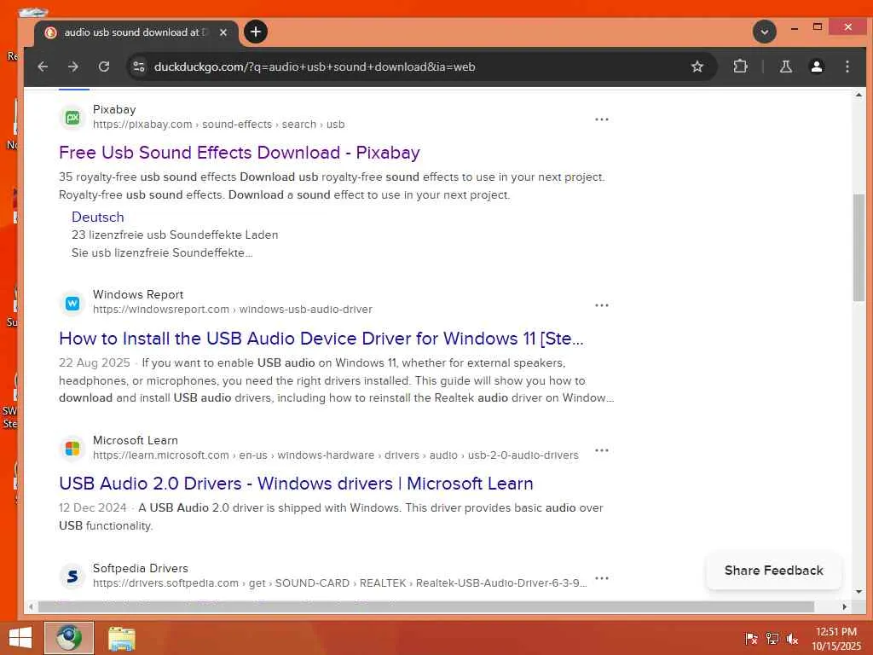The width and height of the screenshot is (873, 655).
Task: Click the 'Windows Report' site name text
Action: pos(138,294)
